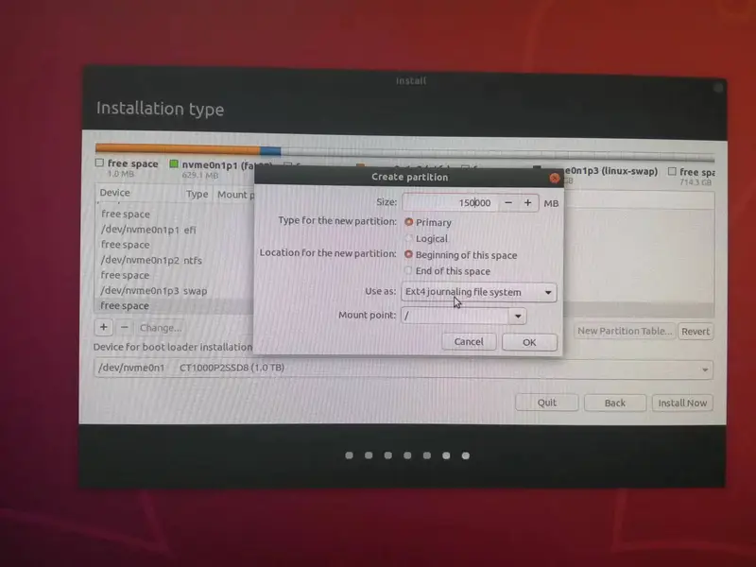Quit the installer
The height and width of the screenshot is (567, 756).
[x=547, y=403]
